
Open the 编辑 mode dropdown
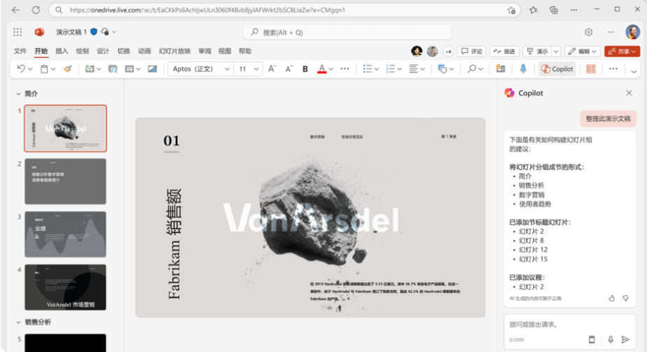click(x=582, y=51)
